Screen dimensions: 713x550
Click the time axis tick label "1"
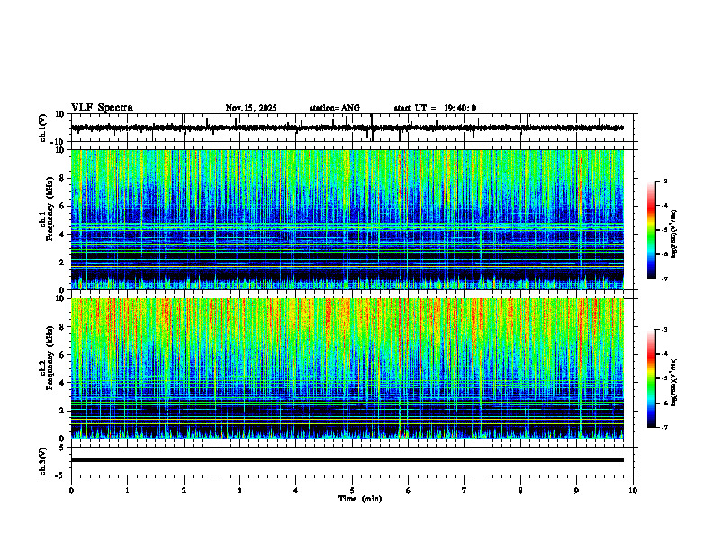point(127,491)
